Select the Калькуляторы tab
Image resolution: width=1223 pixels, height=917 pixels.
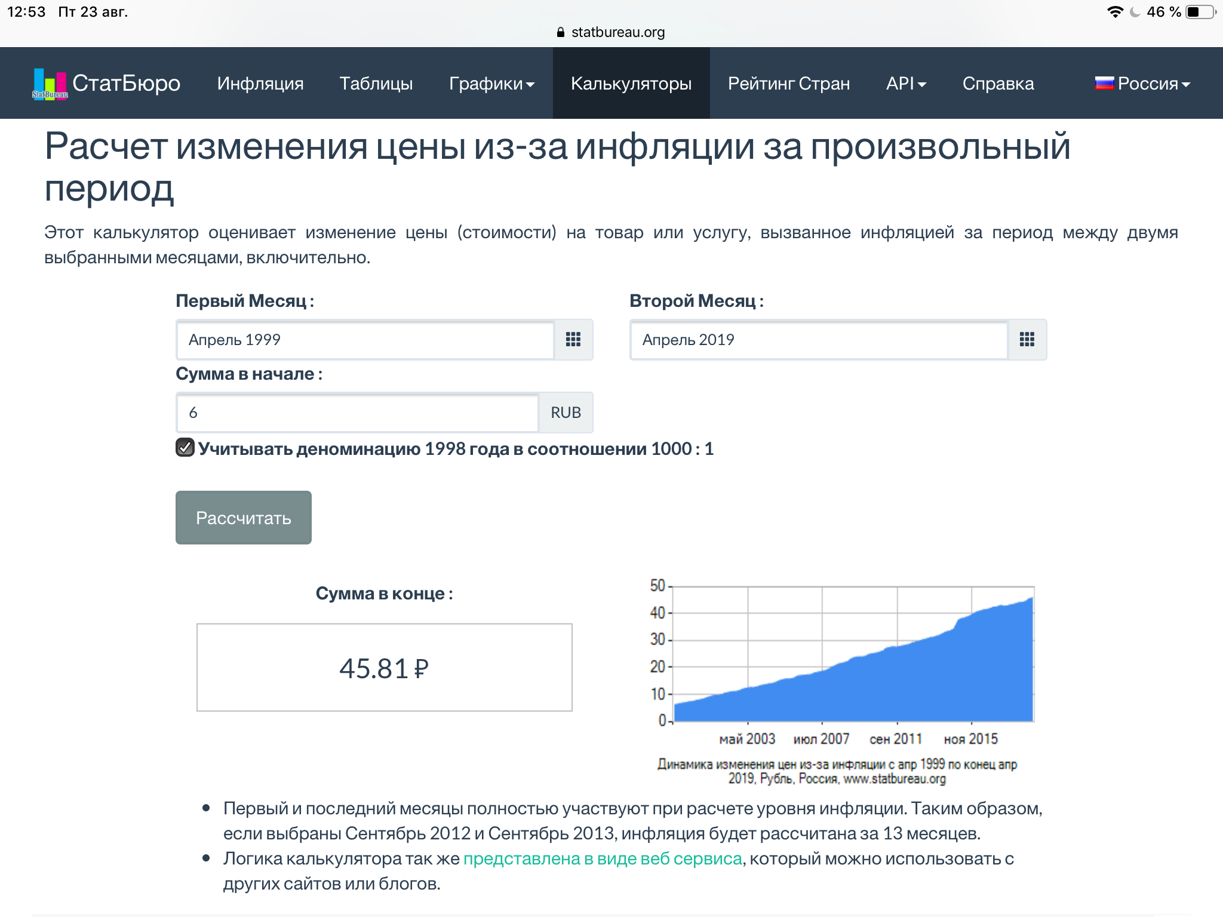pyautogui.click(x=631, y=83)
